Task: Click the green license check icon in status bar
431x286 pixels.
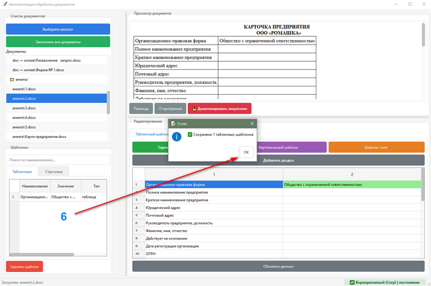Action: point(352,282)
